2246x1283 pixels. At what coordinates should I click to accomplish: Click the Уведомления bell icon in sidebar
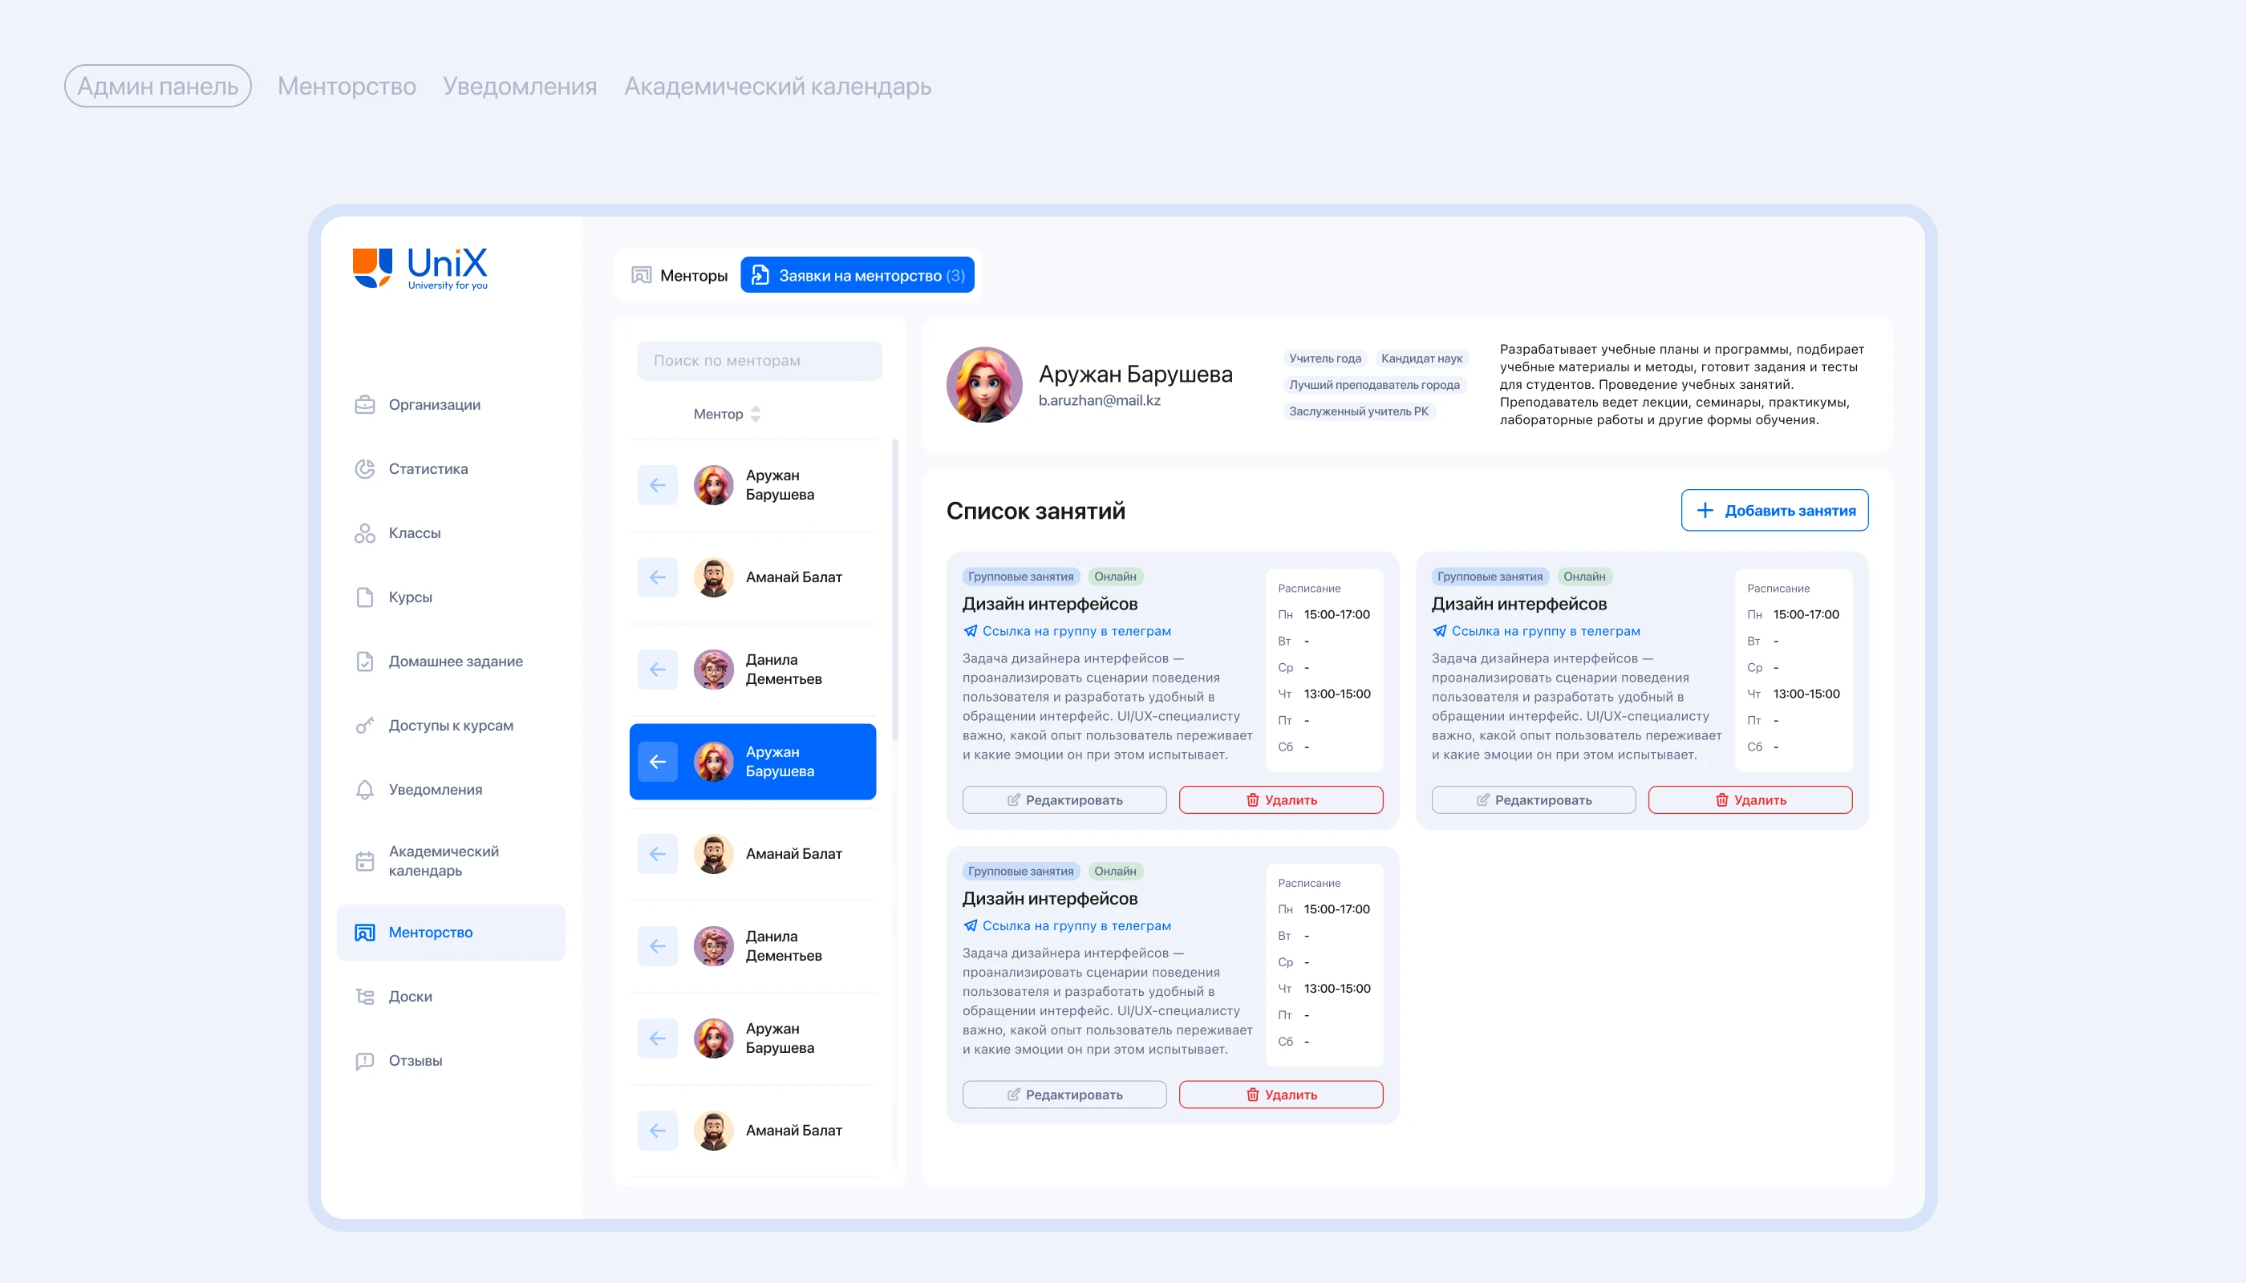[364, 790]
